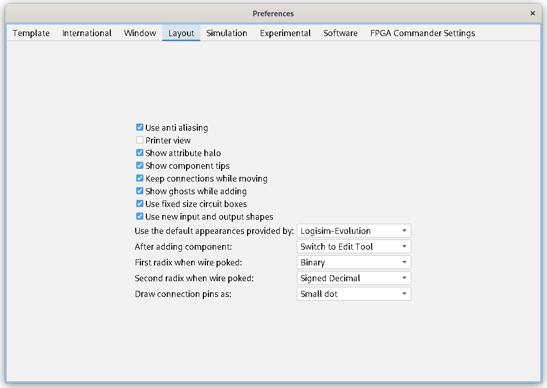This screenshot has height=388, width=547.
Task: View the FPGA Commander Settings tab
Action: pos(422,33)
